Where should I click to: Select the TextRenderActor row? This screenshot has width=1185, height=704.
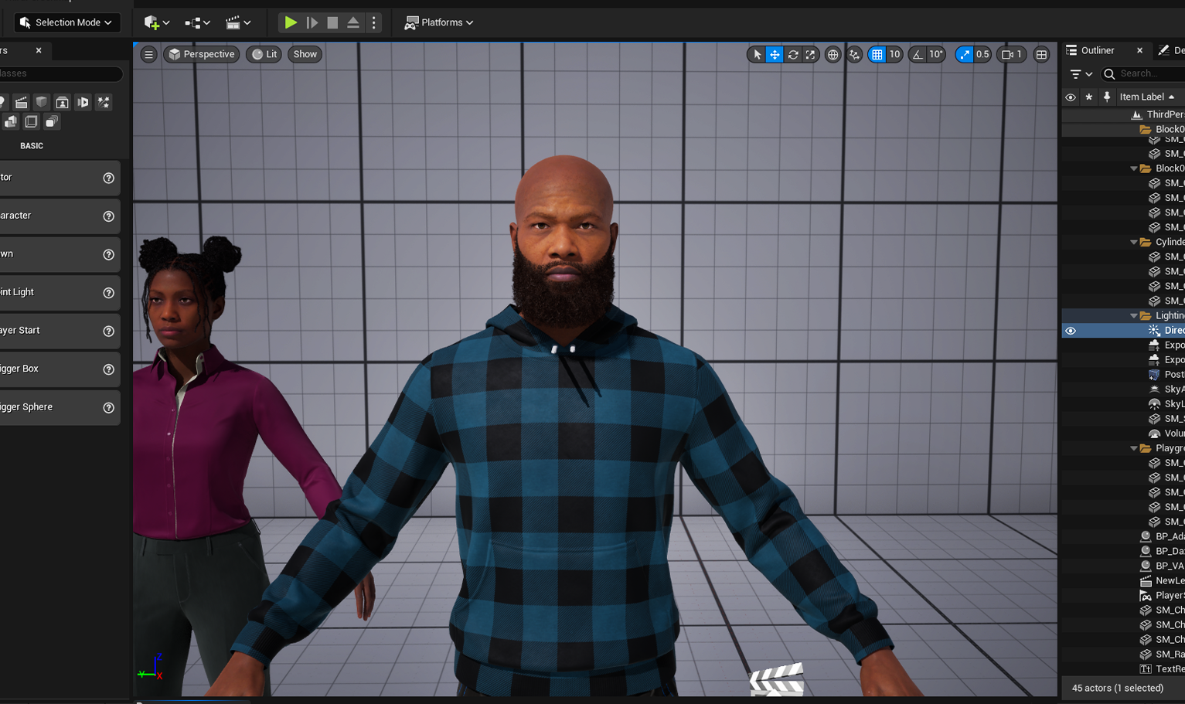coord(1123,669)
